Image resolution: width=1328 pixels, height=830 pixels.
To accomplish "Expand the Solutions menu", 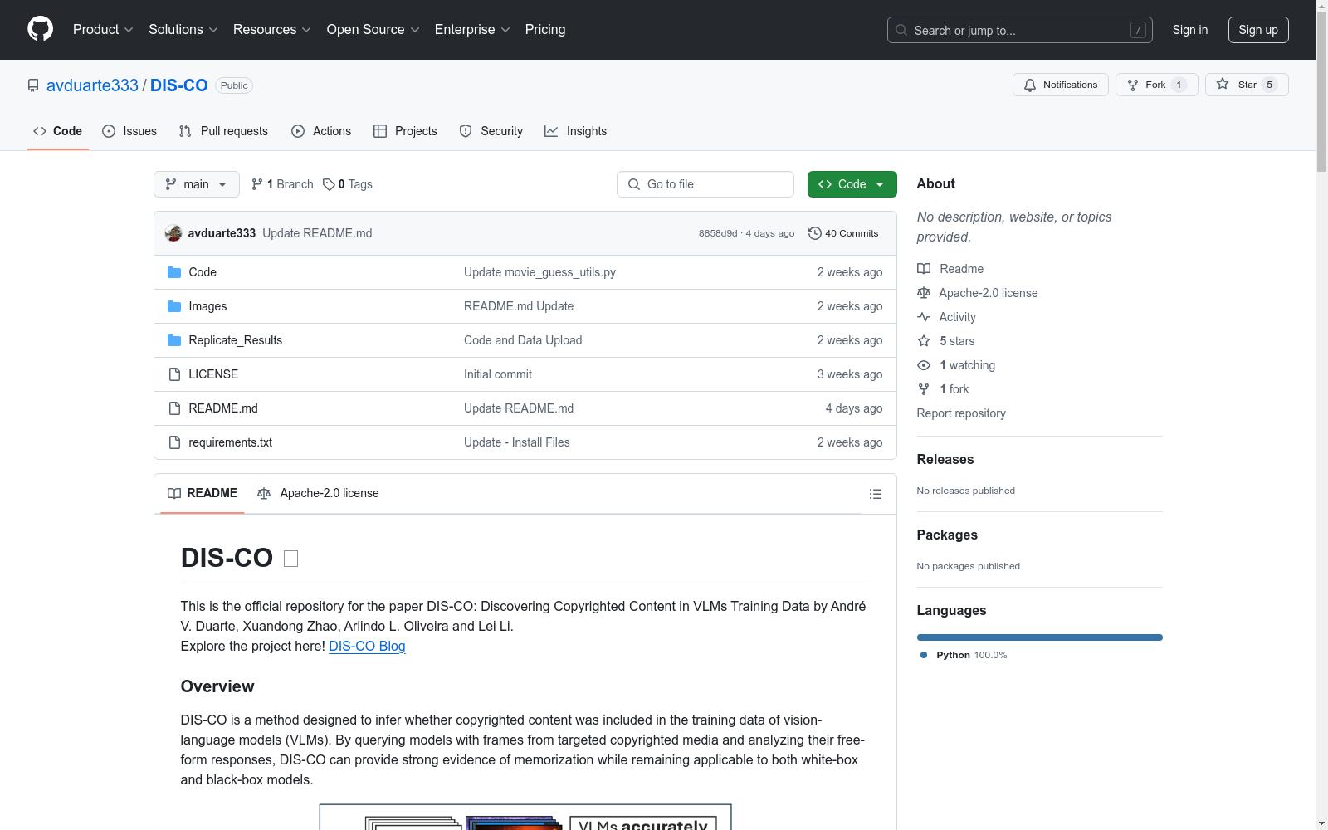I will 183,29.
